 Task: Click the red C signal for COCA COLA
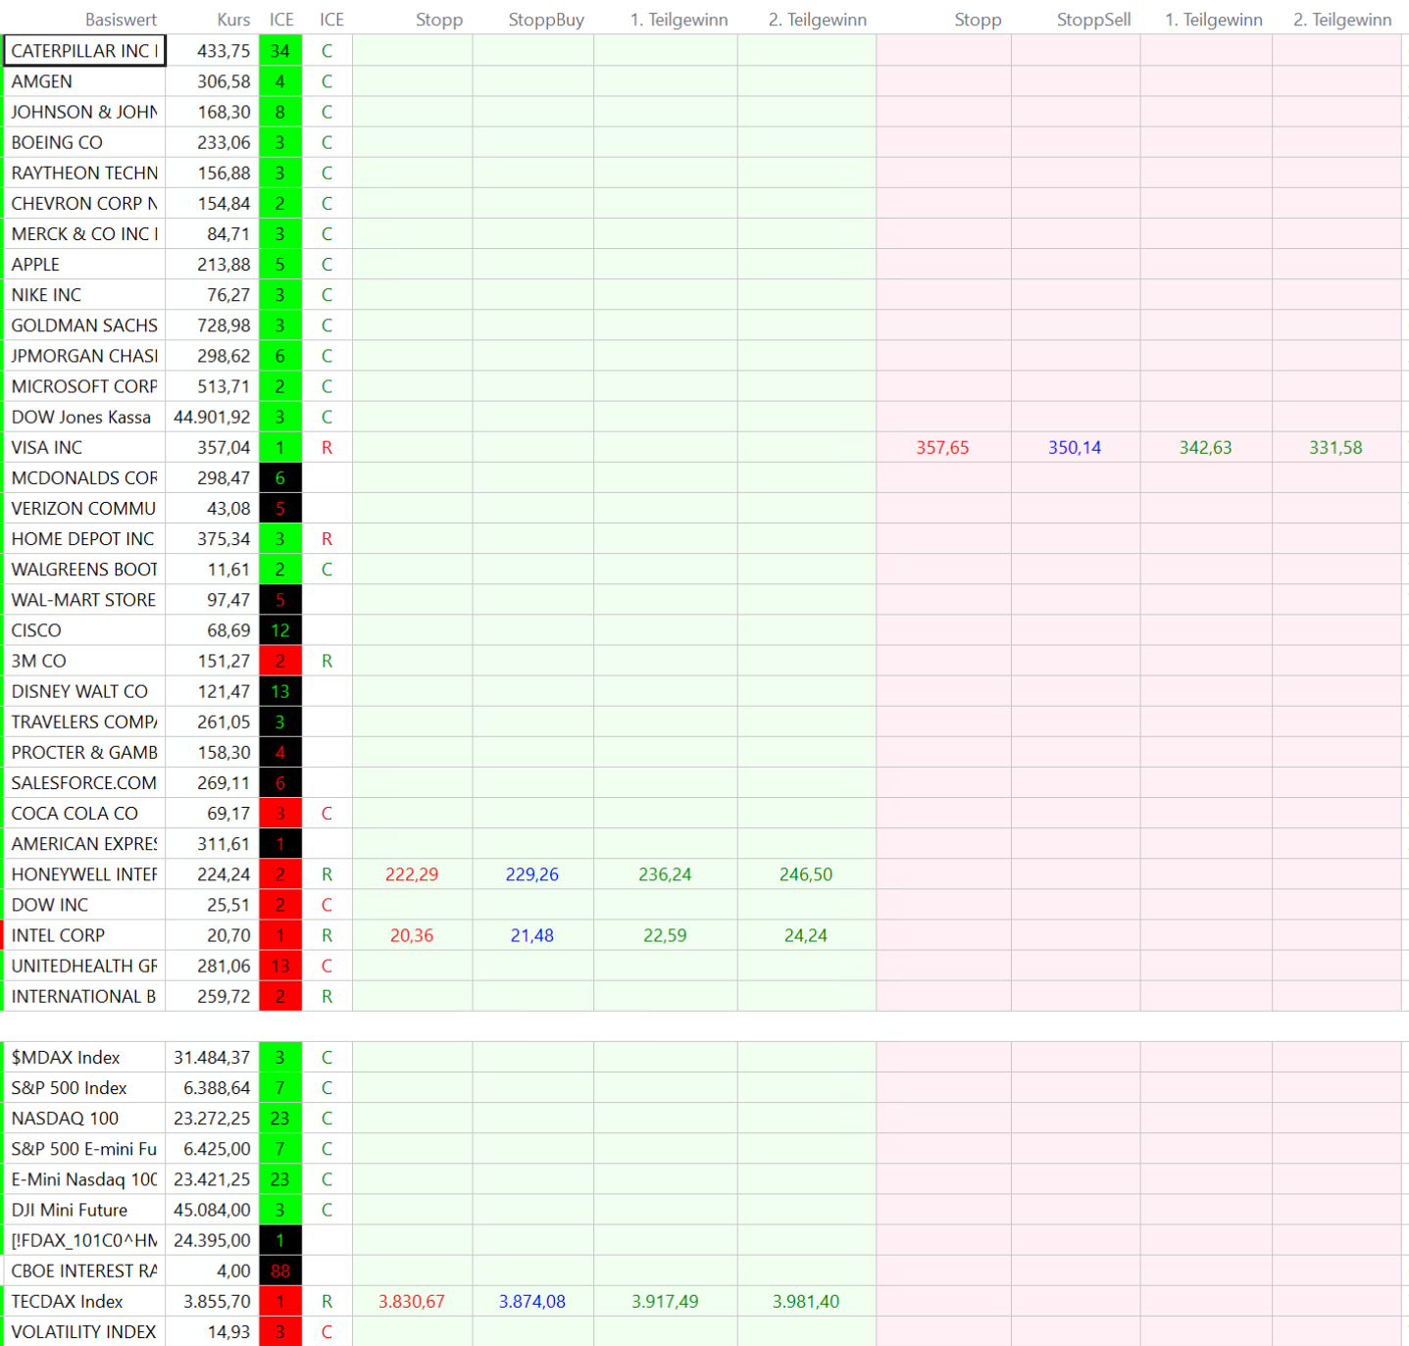327,814
